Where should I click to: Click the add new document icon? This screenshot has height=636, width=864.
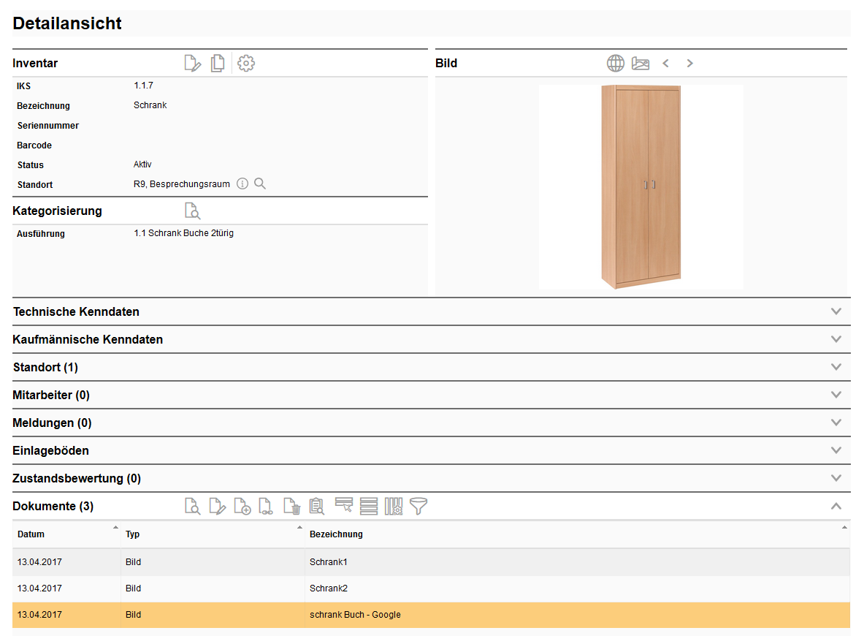[x=242, y=507]
